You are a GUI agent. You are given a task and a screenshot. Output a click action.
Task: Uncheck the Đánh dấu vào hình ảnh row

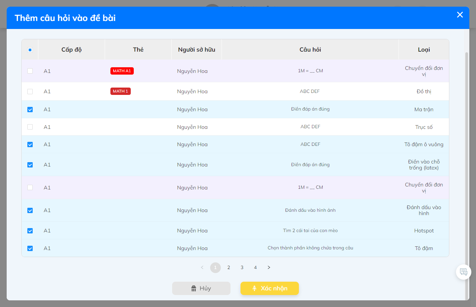coord(30,210)
